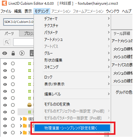Select the bottom folder icon beginning with 耳

25,133
